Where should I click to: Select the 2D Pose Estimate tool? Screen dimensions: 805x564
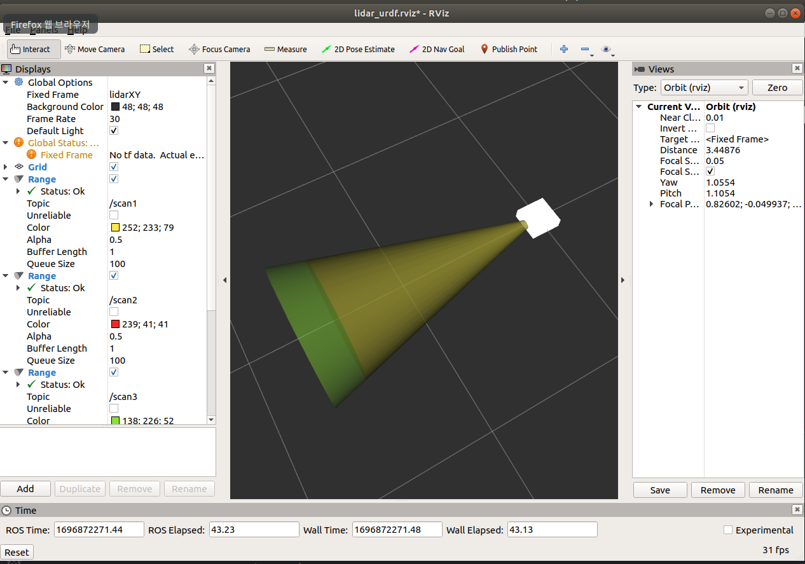358,49
